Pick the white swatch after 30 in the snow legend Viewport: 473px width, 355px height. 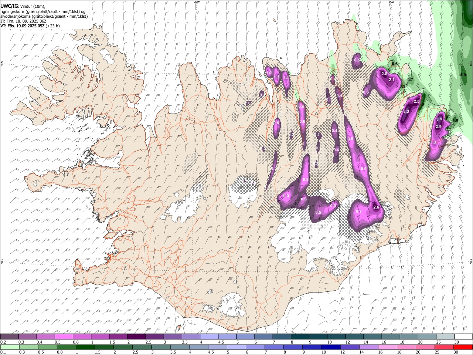463,337
